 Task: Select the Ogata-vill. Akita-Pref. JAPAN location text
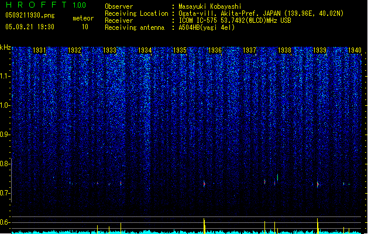pos(261,13)
